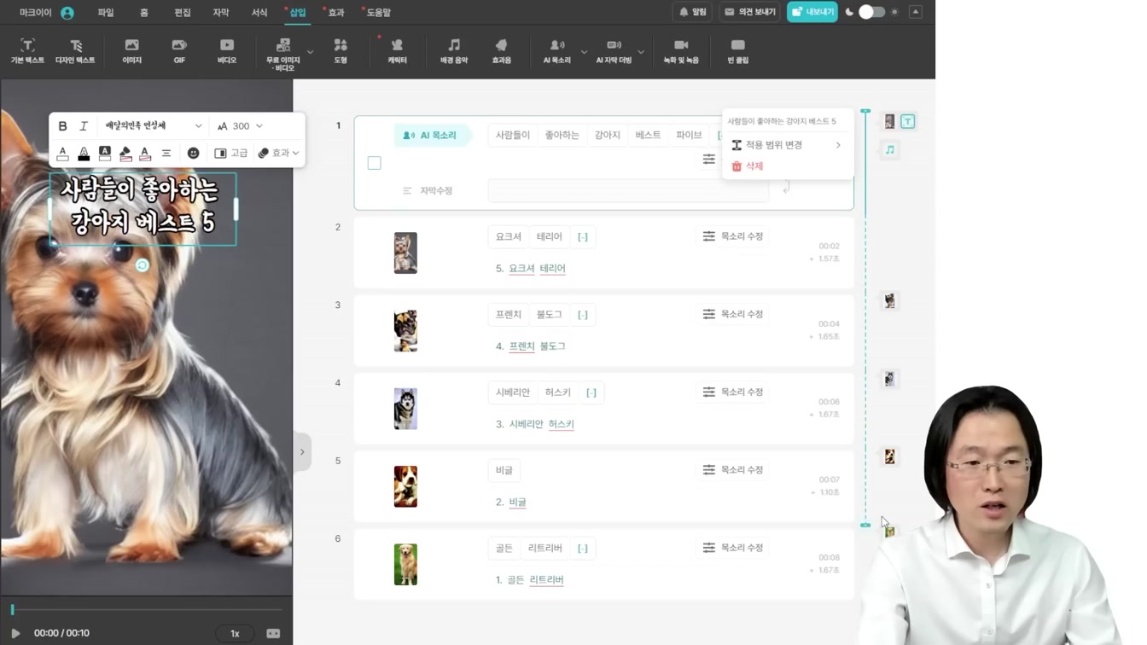Open the highlighter color swatch
1147x645 pixels.
125,154
